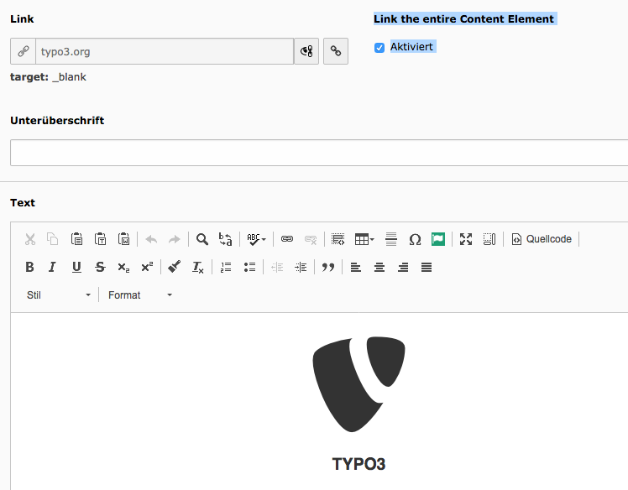This screenshot has width=628, height=490.
Task: Open spell checker ABC dropdown
Action: click(x=256, y=239)
